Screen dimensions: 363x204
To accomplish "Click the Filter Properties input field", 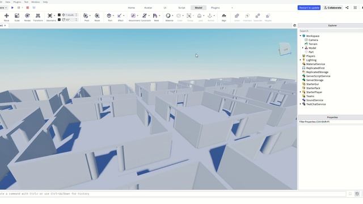I will coord(330,122).
